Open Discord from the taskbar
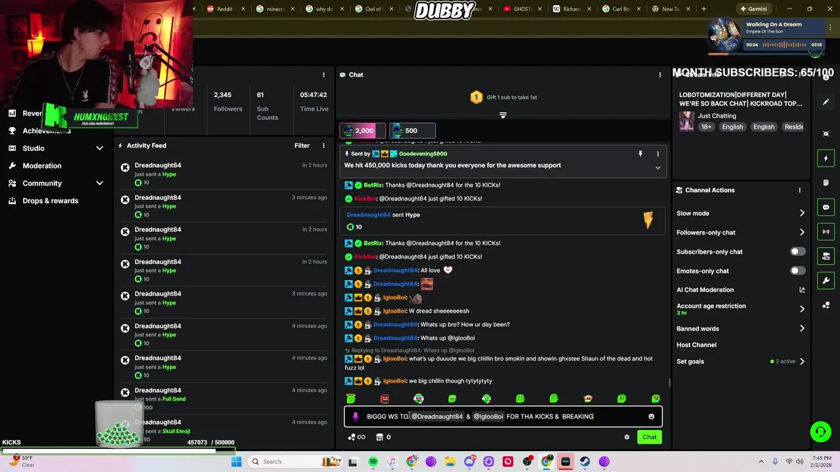 [x=469, y=462]
